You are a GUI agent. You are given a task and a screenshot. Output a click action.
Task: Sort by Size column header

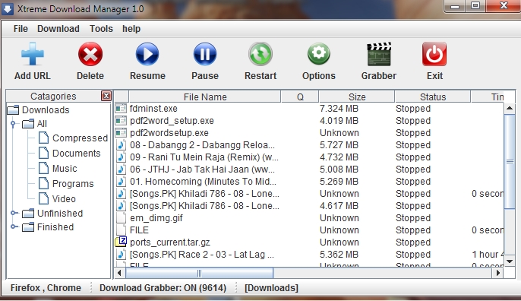pyautogui.click(x=357, y=97)
